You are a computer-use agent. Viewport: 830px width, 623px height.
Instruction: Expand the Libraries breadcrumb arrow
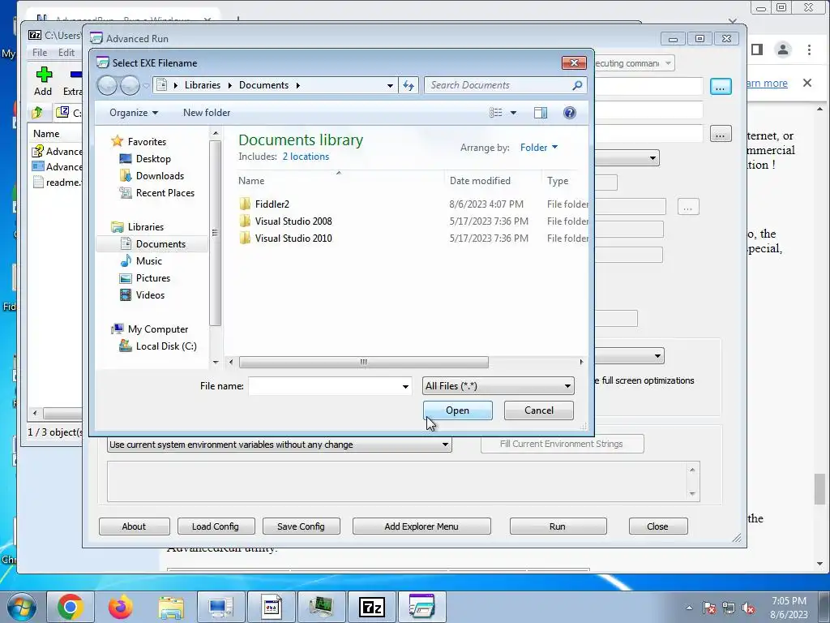click(229, 85)
